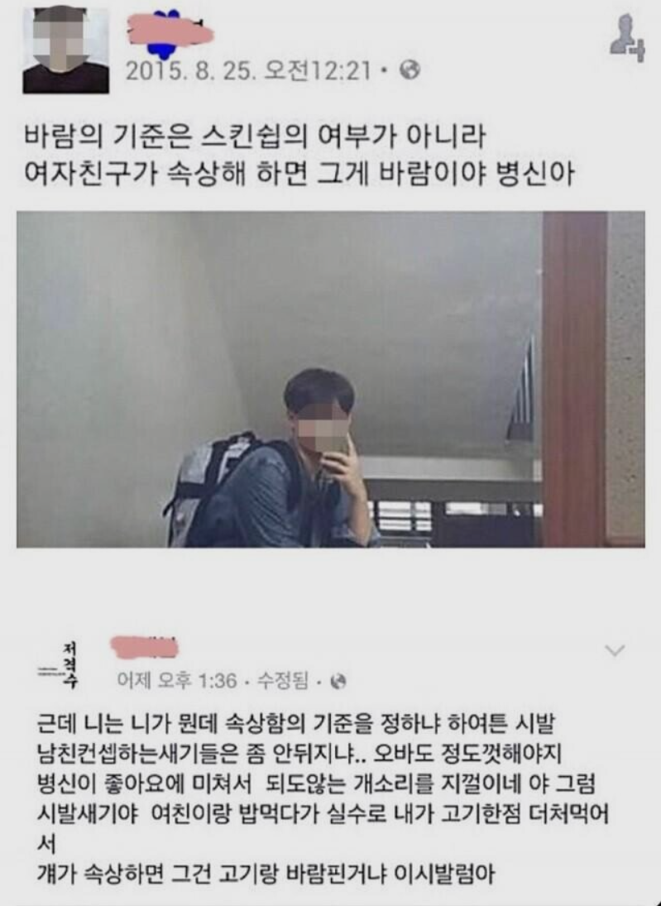
Task: Click the final reply line starting 걔가 속상하면
Action: tap(266, 874)
